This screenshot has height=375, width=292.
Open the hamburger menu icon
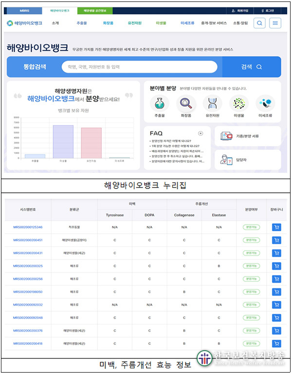click(x=275, y=23)
